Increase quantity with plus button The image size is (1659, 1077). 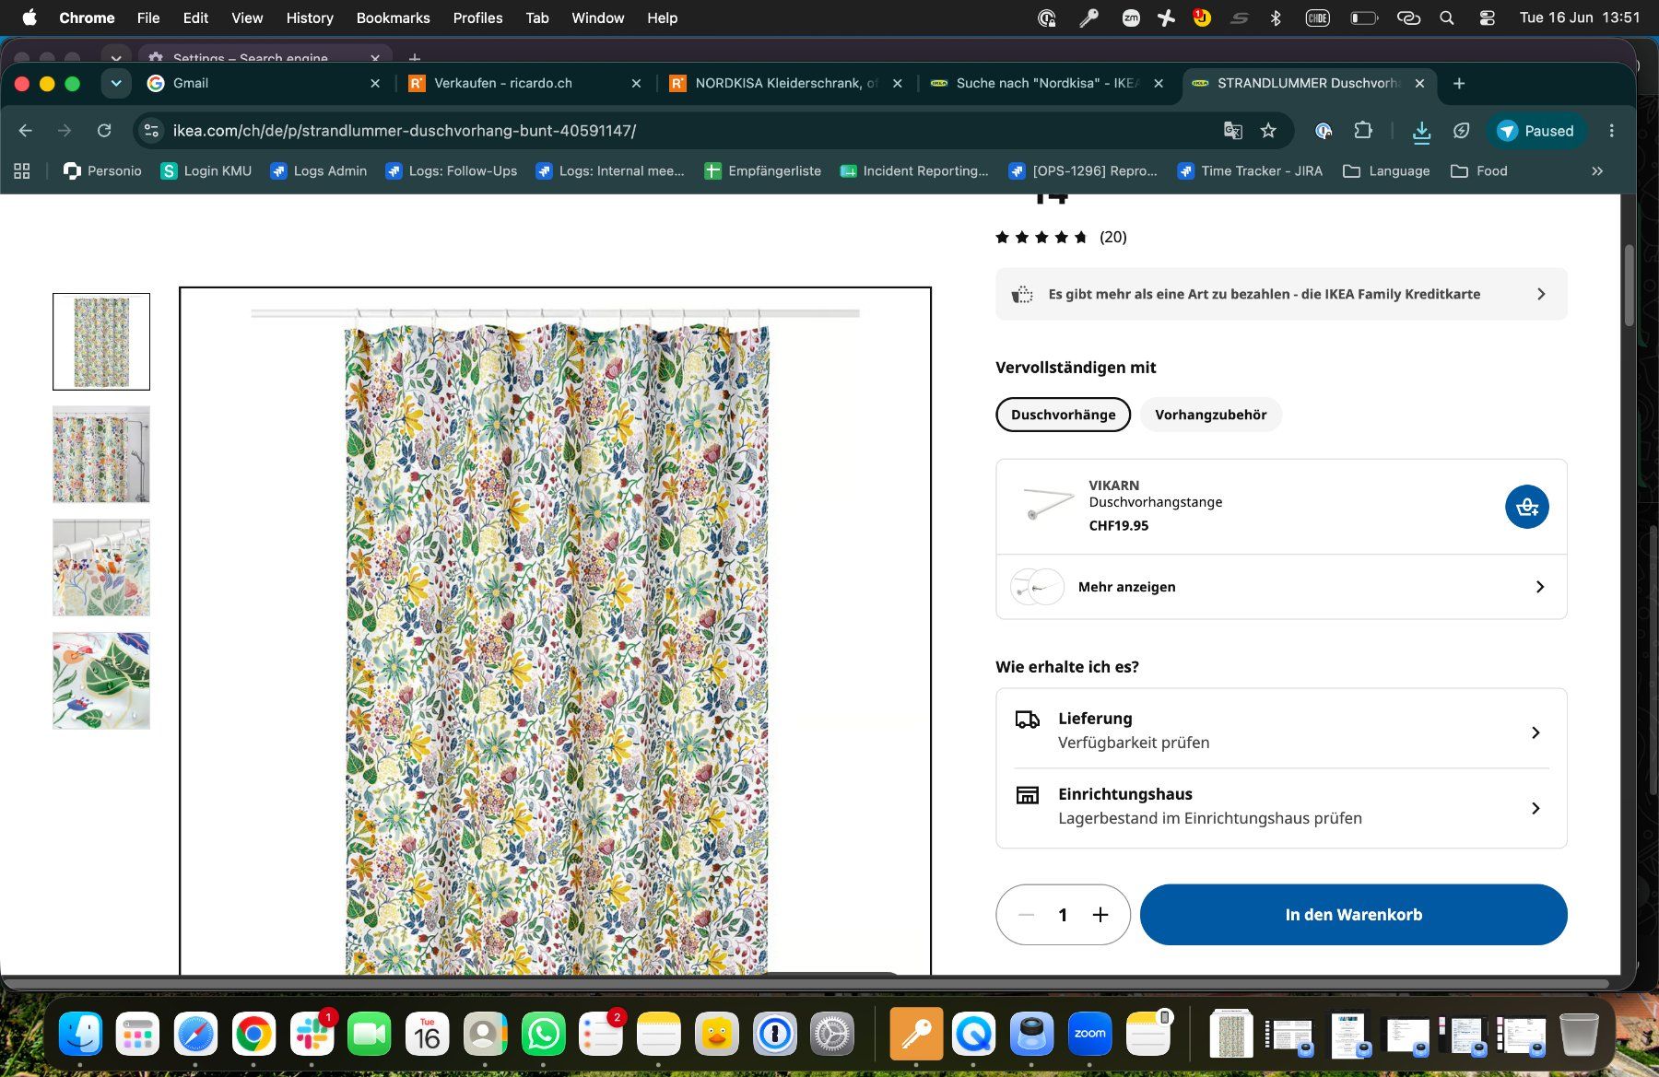click(x=1100, y=915)
